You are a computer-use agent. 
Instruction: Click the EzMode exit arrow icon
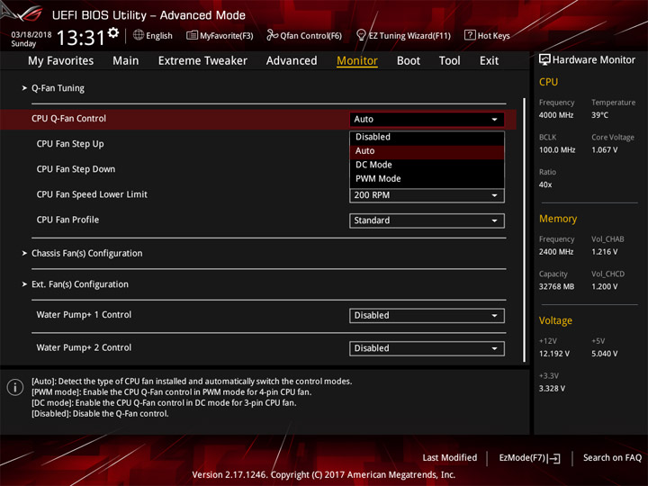pos(553,458)
